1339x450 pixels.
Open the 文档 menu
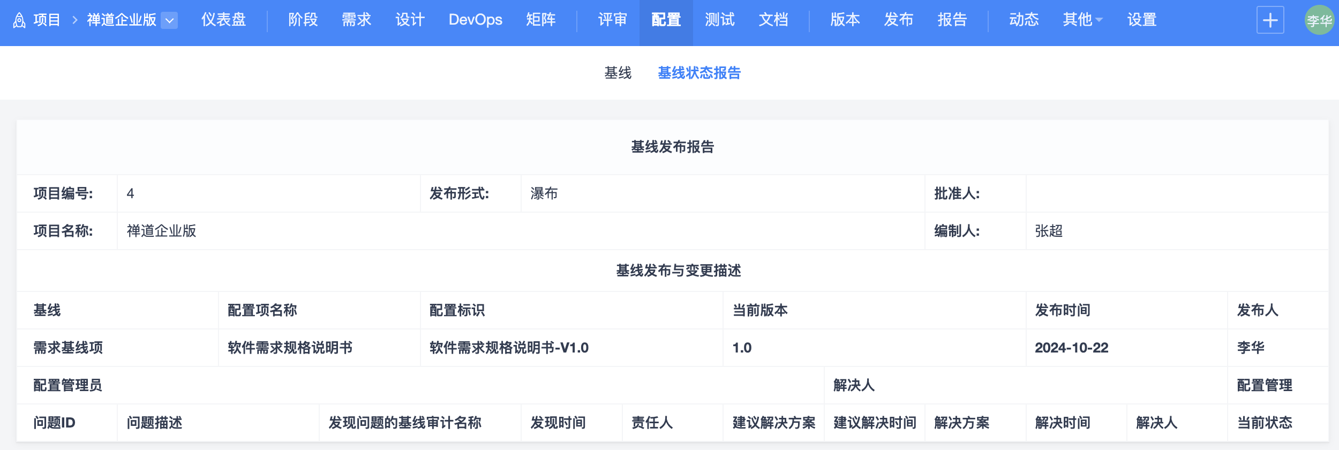[773, 20]
